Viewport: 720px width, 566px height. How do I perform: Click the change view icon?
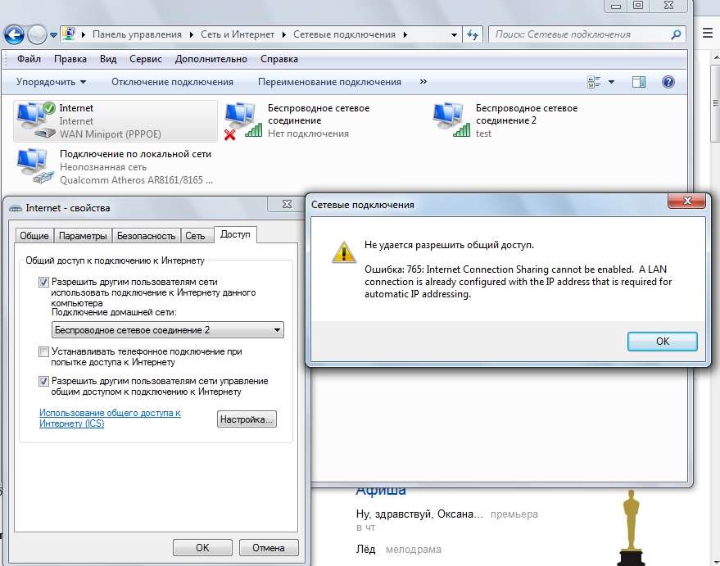click(594, 82)
